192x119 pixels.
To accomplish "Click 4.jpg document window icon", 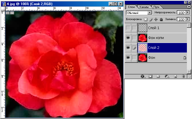I will 4,4.
